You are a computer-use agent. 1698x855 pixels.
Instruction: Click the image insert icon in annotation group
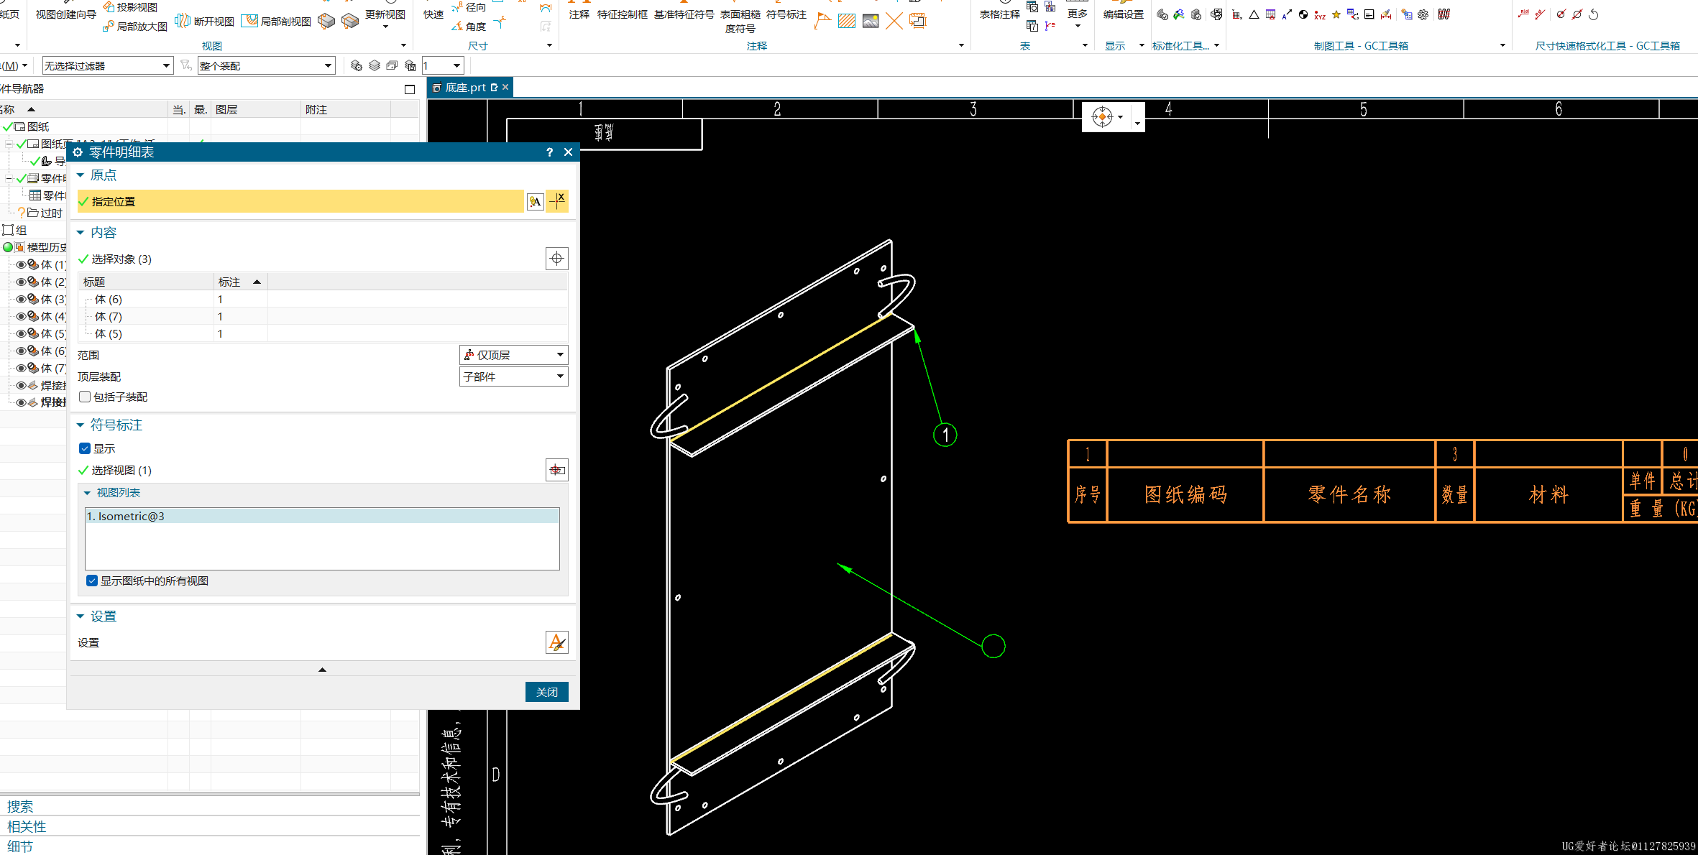click(x=871, y=21)
